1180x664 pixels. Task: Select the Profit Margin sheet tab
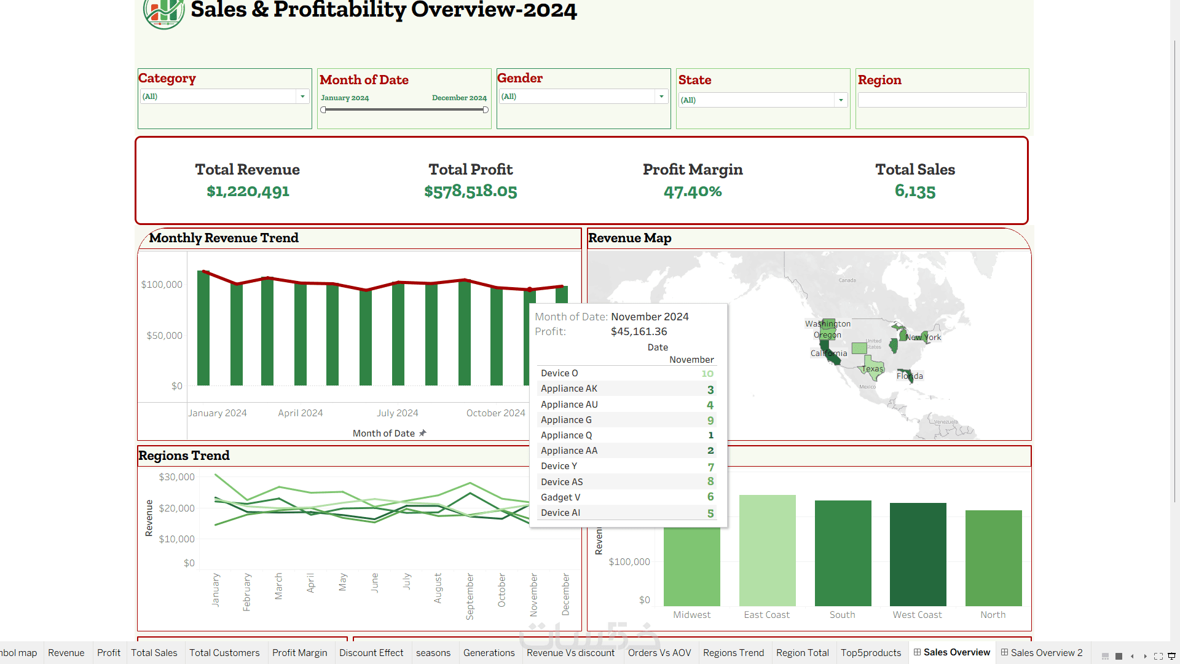299,652
